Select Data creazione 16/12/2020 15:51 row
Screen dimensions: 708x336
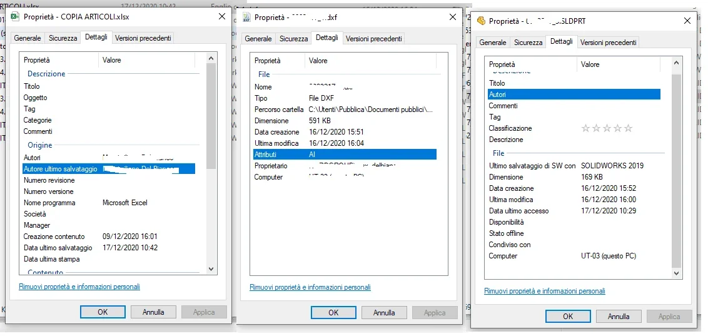345,132
